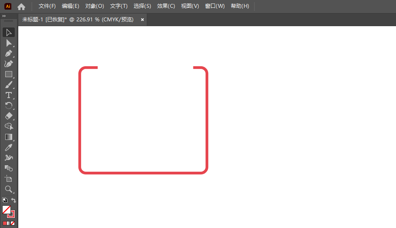Select the Direct Selection tool
The image size is (396, 228).
click(9, 43)
